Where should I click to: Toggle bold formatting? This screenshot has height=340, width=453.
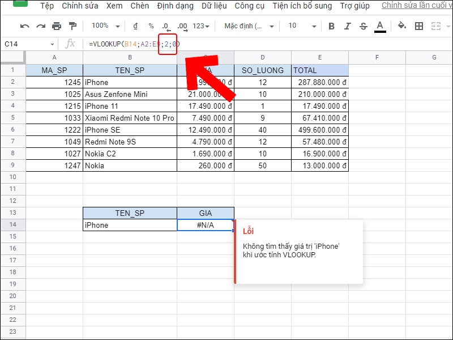(x=331, y=26)
